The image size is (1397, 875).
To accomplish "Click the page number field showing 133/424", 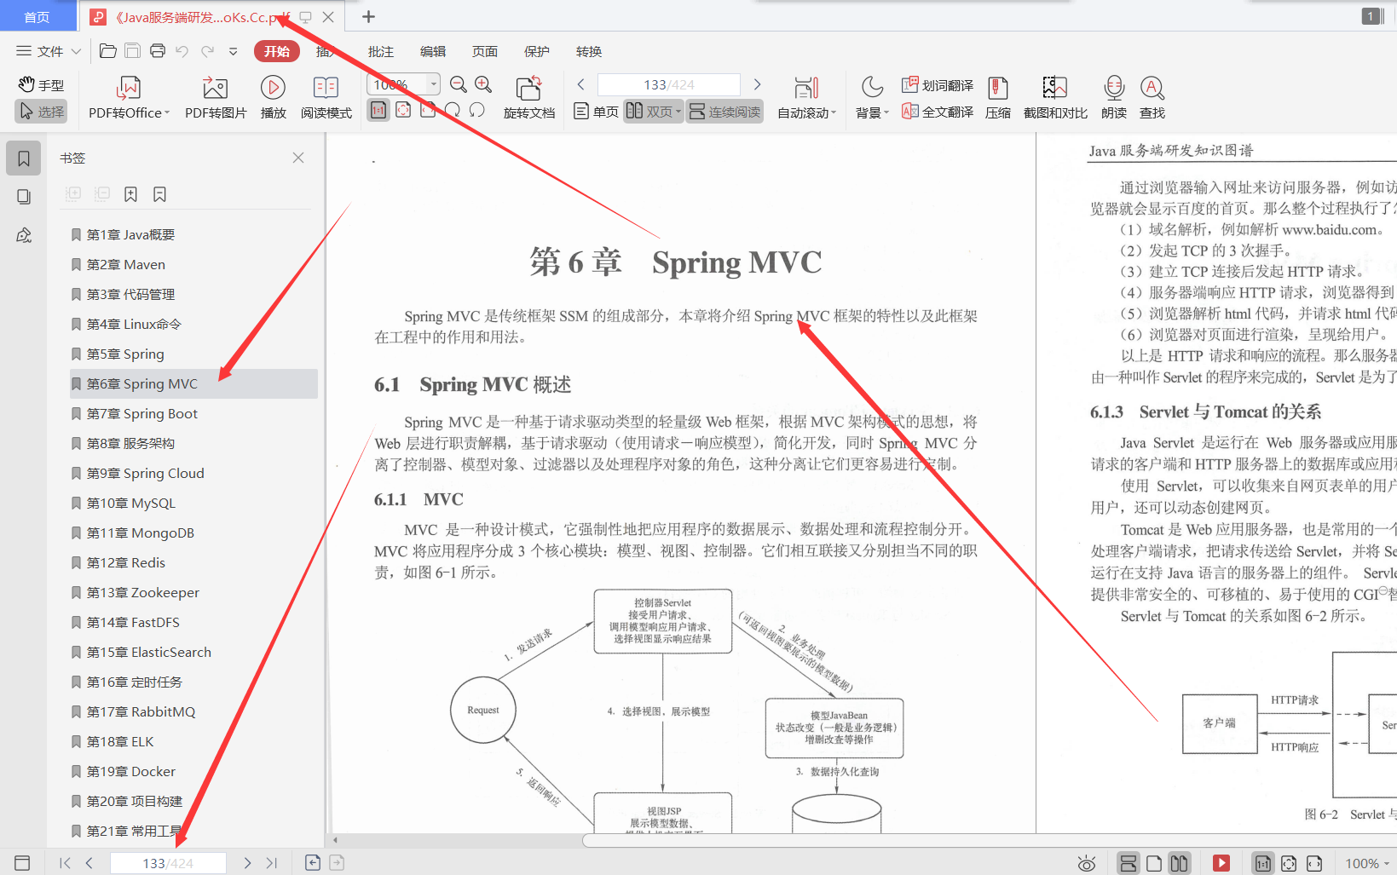I will point(668,84).
